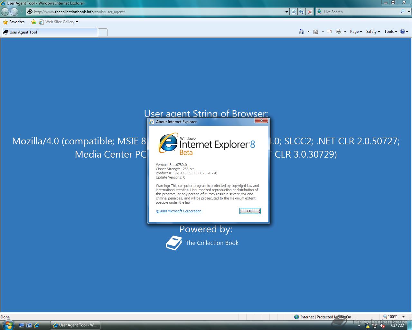Click the 100% zoom level button
The width and height of the screenshot is (412, 330).
(x=390, y=317)
